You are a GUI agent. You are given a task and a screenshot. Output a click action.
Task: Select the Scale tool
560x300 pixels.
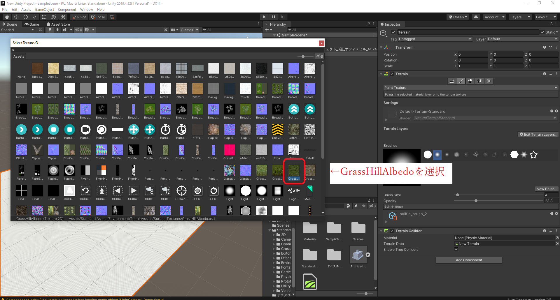point(35,17)
